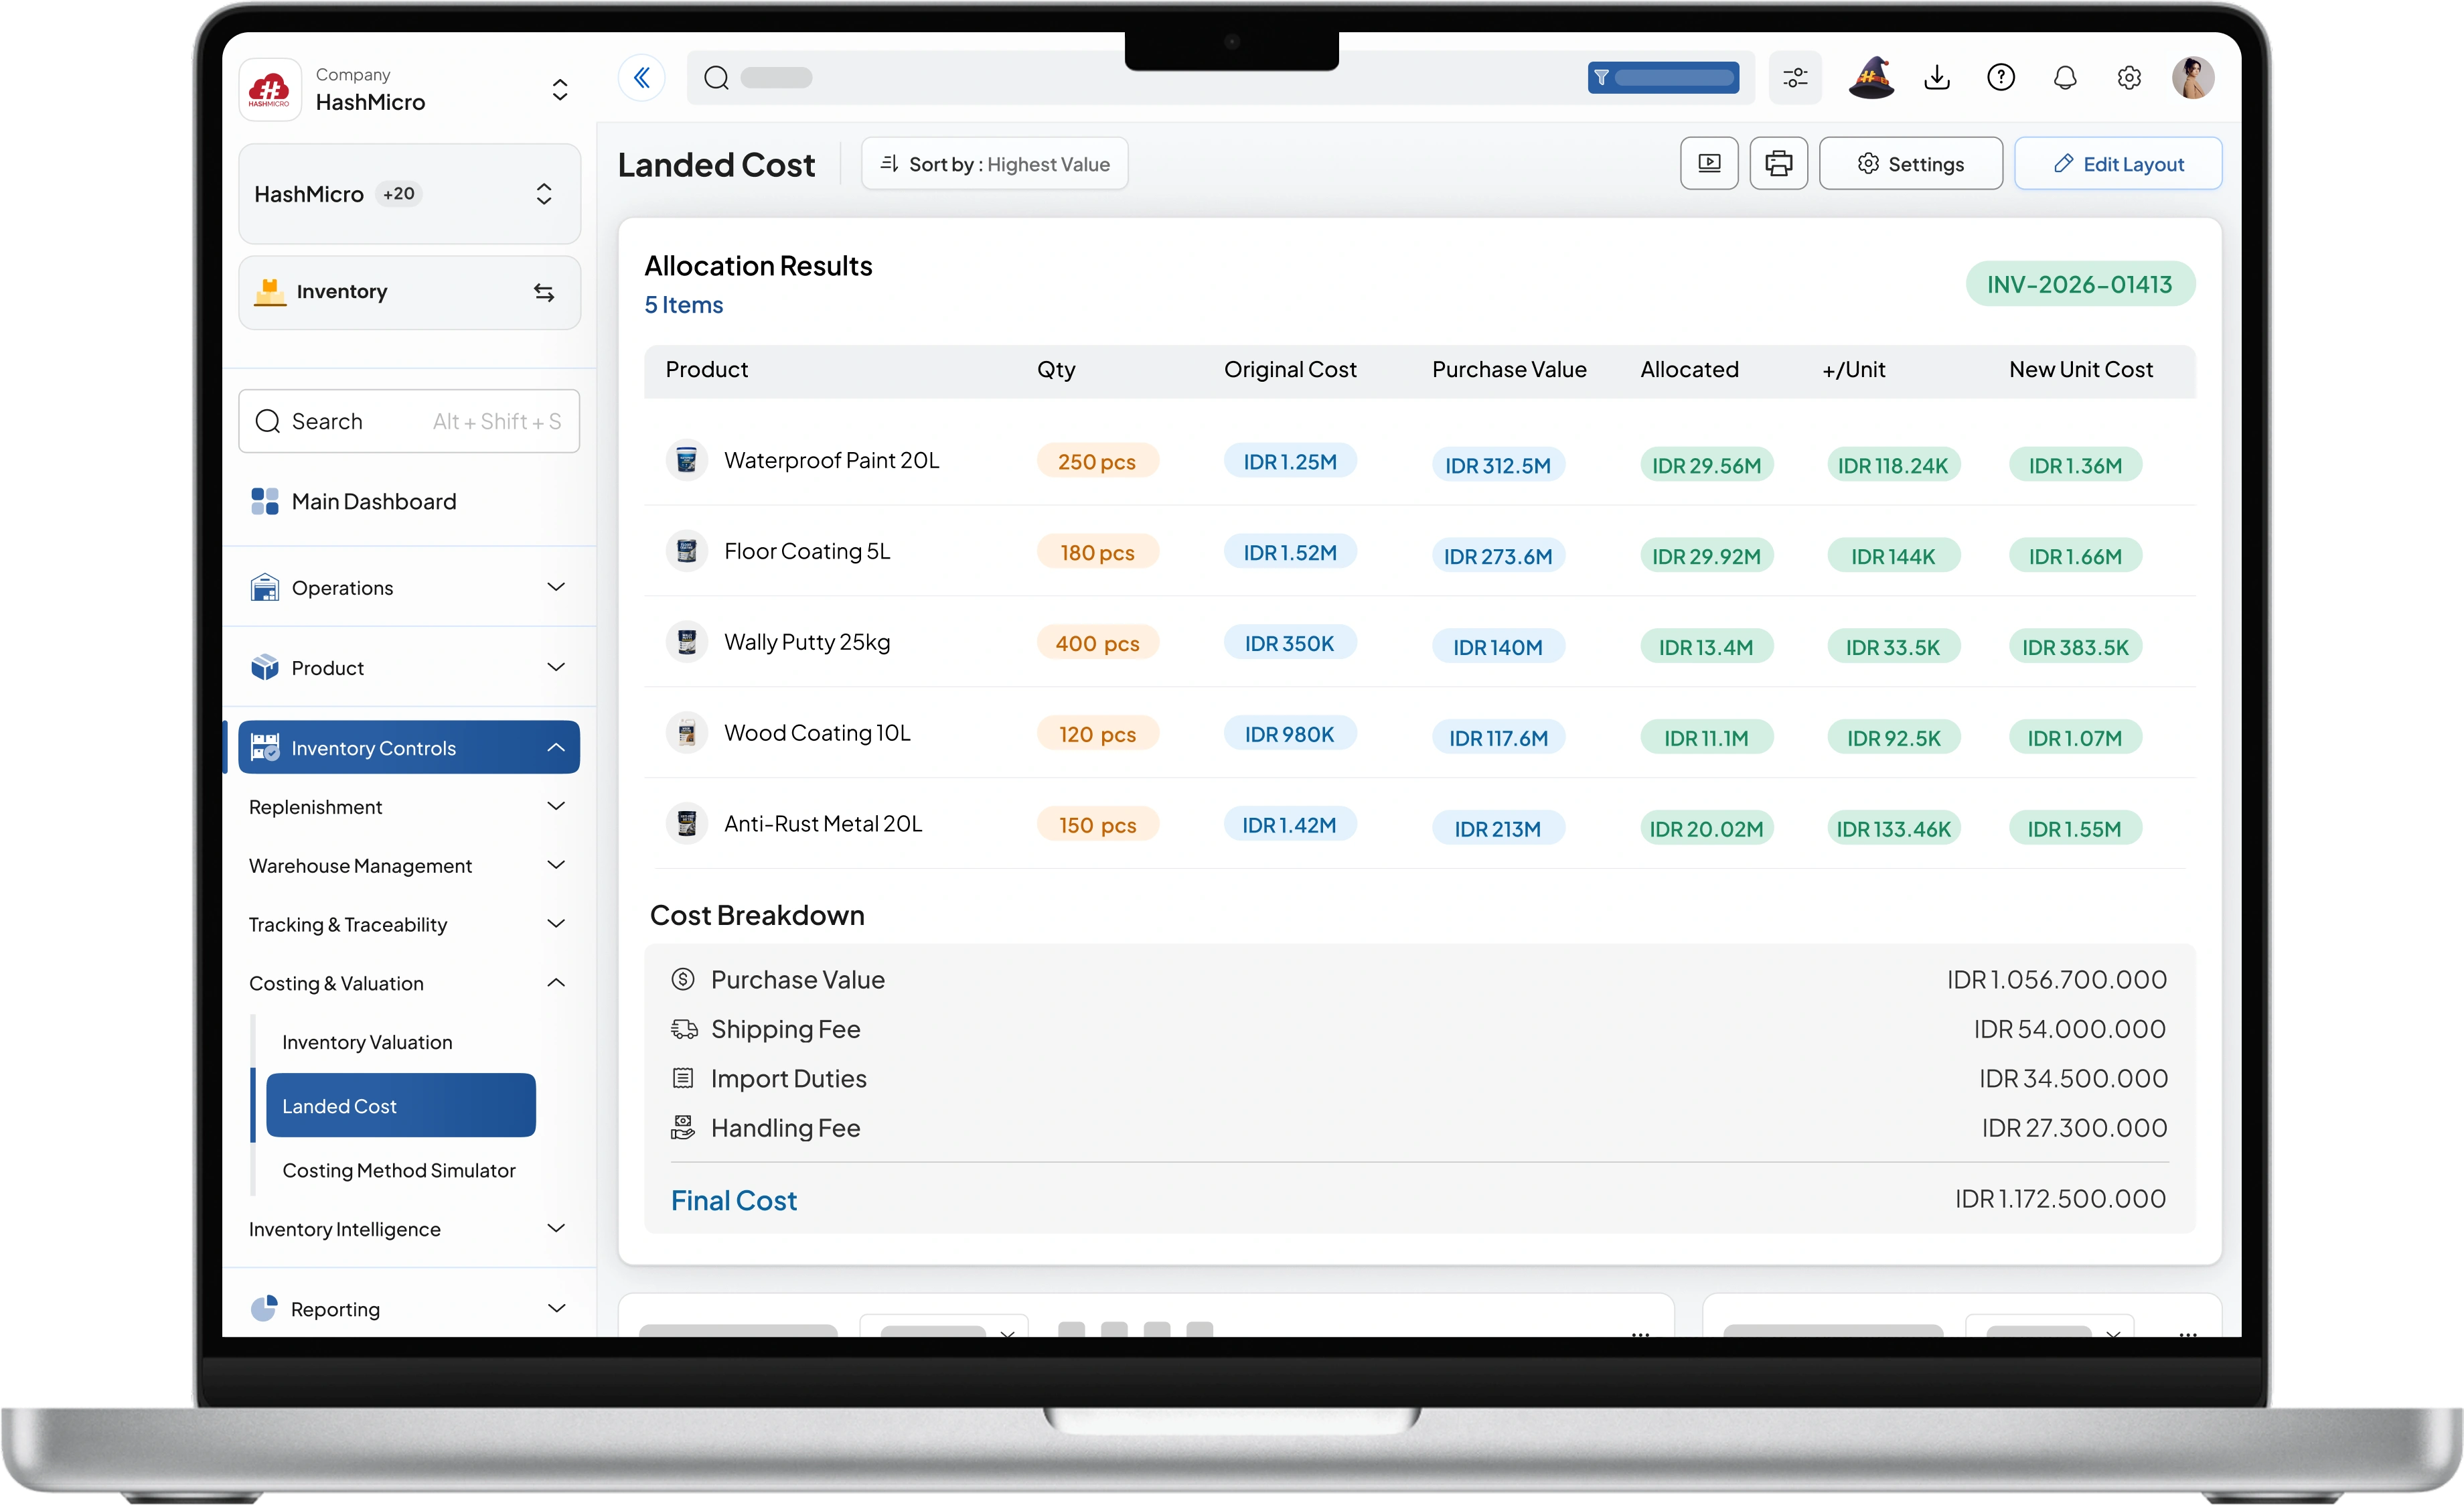This screenshot has width=2464, height=1505.
Task: Click the Reporting pie chart icon
Action: click(264, 1308)
